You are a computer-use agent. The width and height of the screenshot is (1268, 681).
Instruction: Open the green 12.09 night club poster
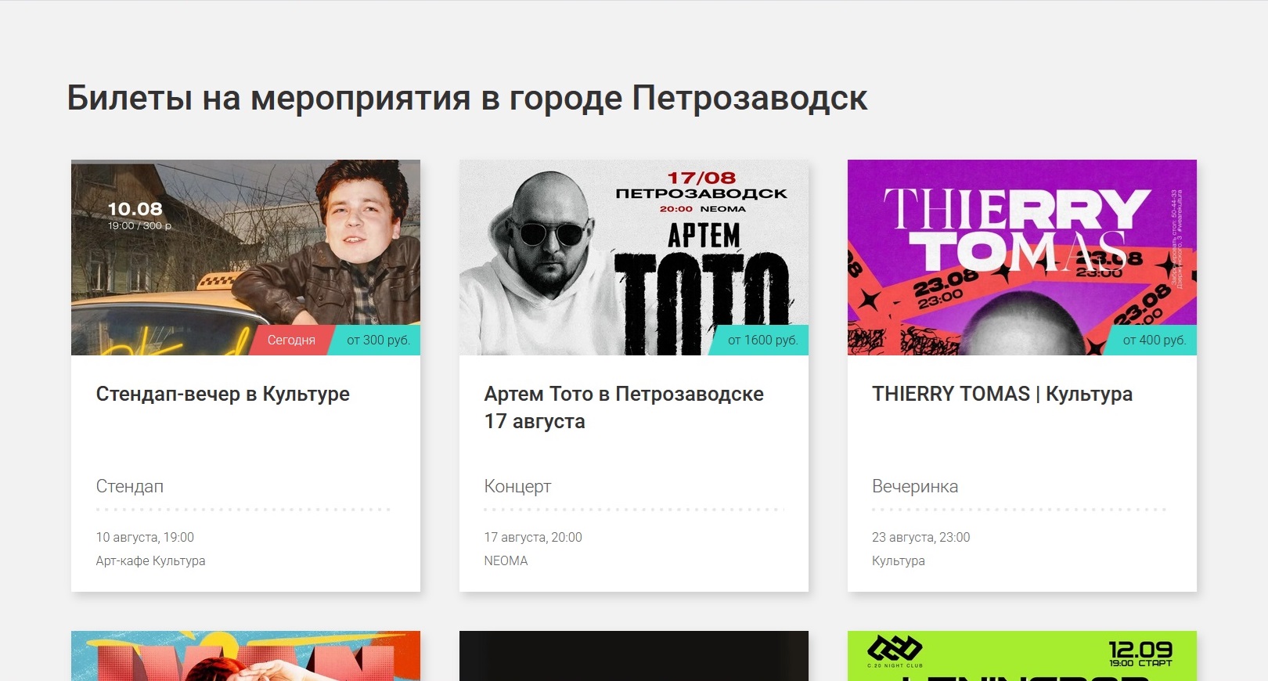1022,656
